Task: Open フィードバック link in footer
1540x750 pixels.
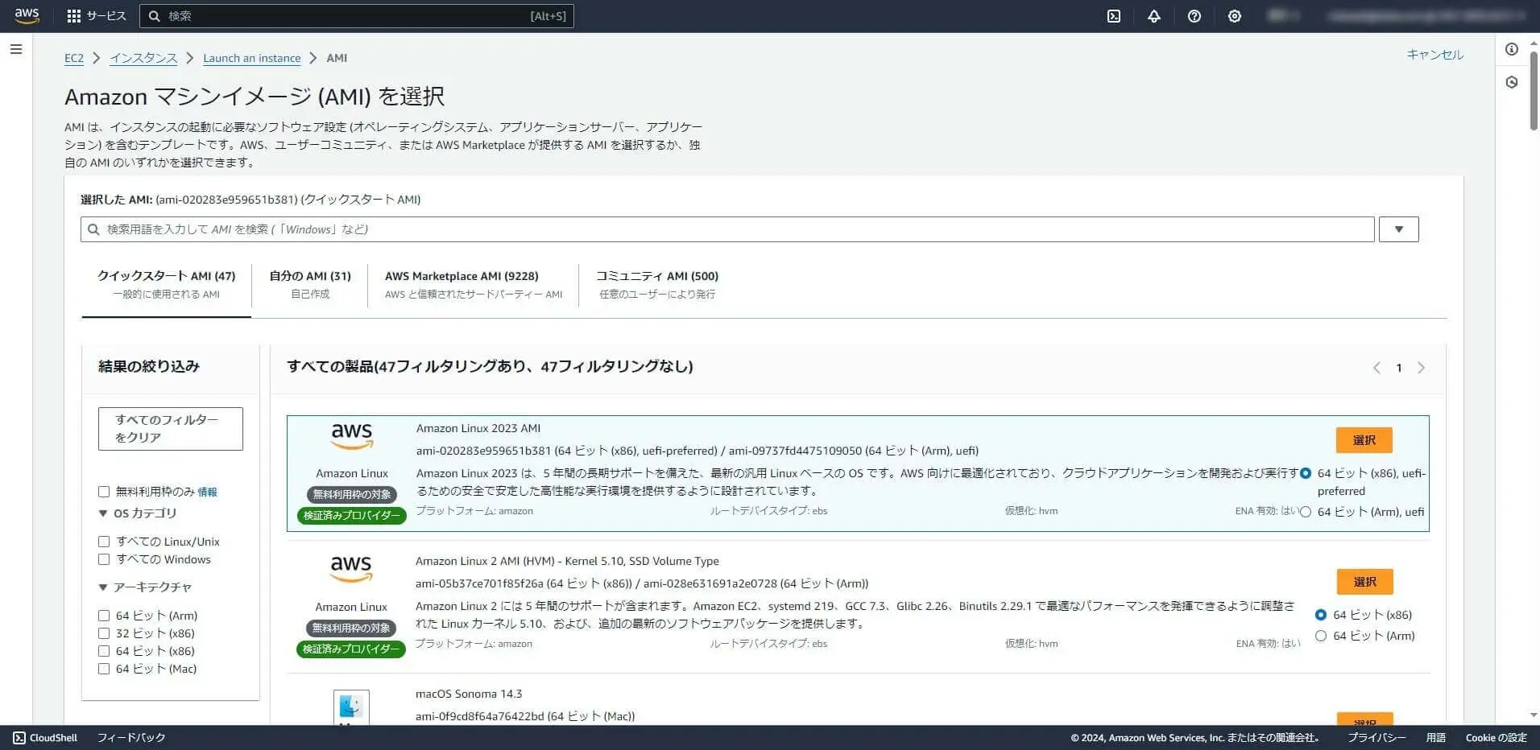Action: (131, 738)
